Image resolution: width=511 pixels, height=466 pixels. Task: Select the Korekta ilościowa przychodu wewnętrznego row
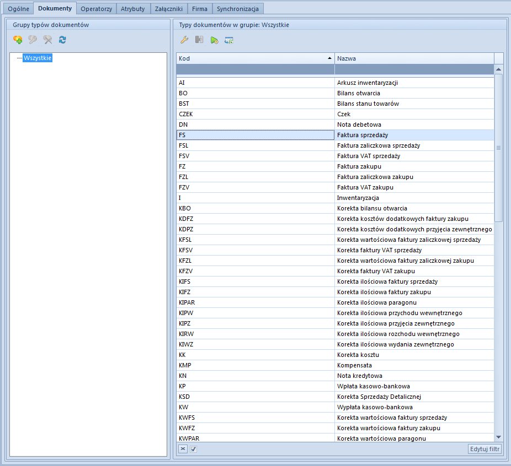click(335, 313)
